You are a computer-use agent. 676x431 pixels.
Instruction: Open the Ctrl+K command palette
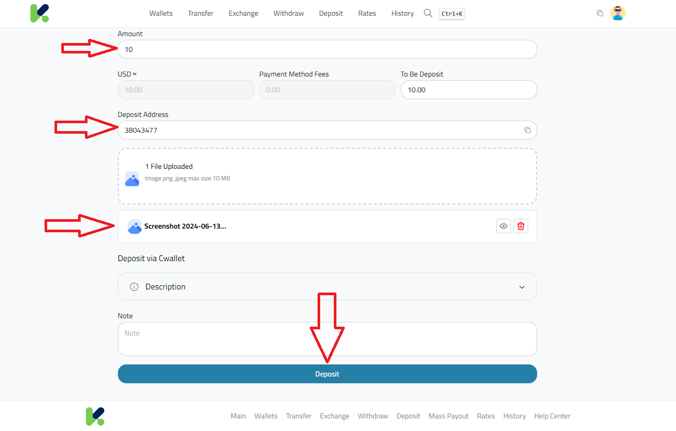point(452,14)
